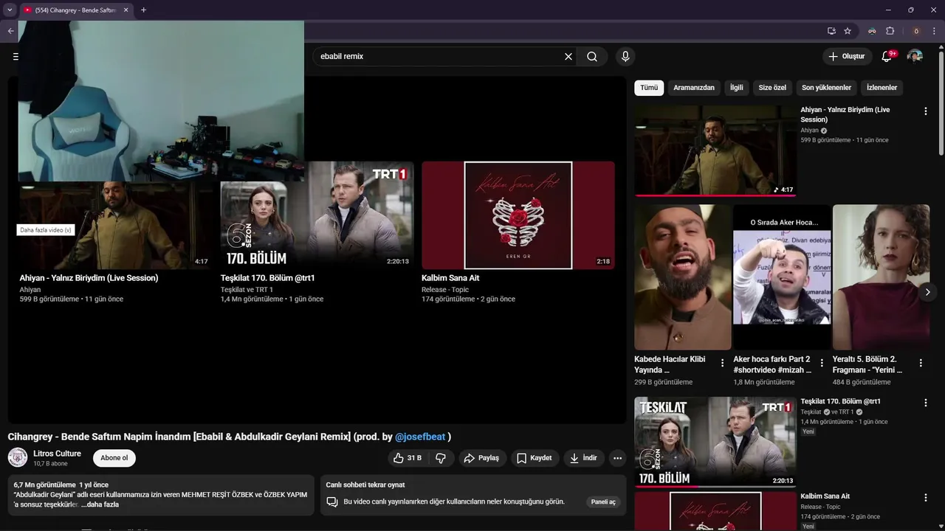Open options for sidebar Ahiyan video

point(925,111)
